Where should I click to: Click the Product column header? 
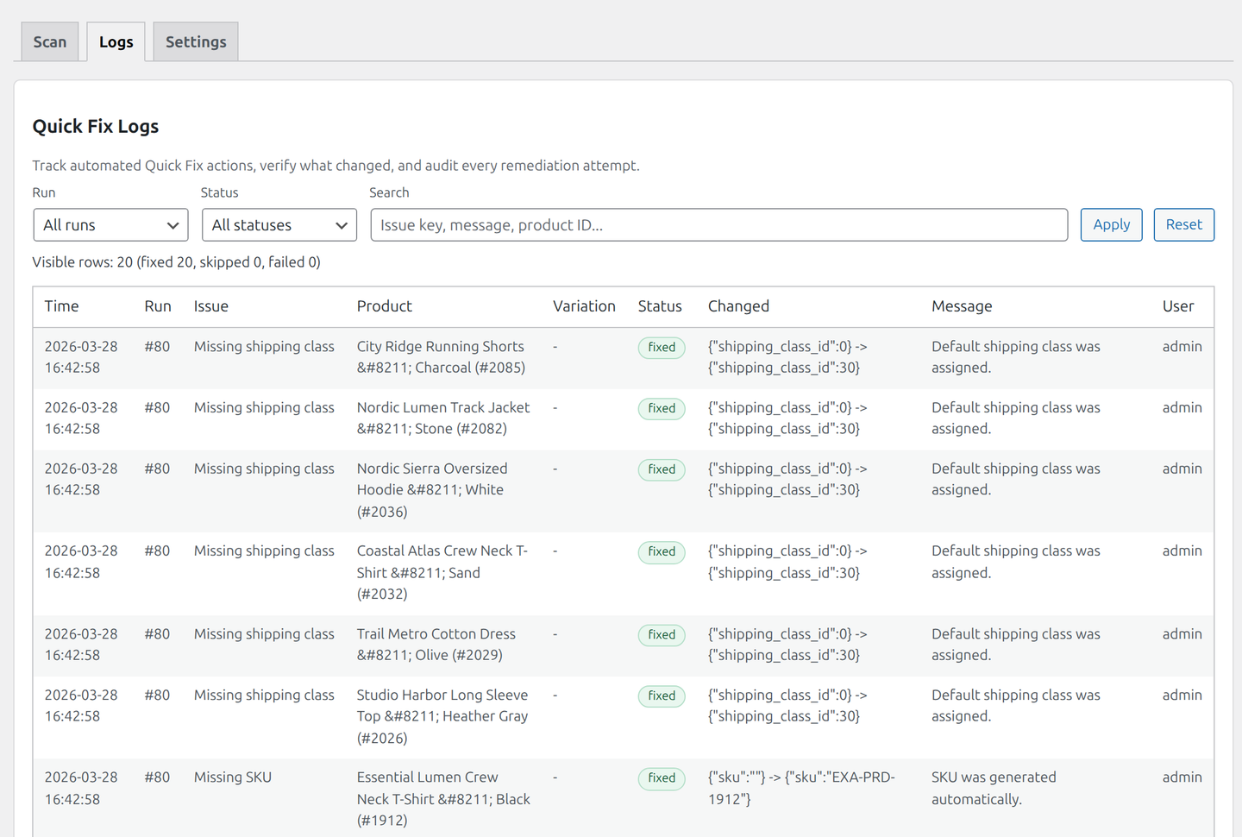point(385,306)
